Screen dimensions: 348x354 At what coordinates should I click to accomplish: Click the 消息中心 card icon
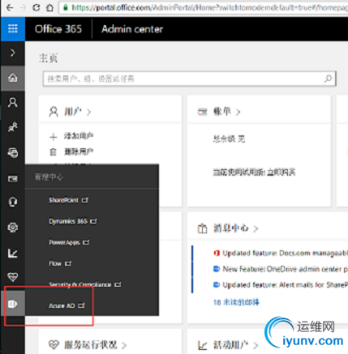click(x=202, y=228)
